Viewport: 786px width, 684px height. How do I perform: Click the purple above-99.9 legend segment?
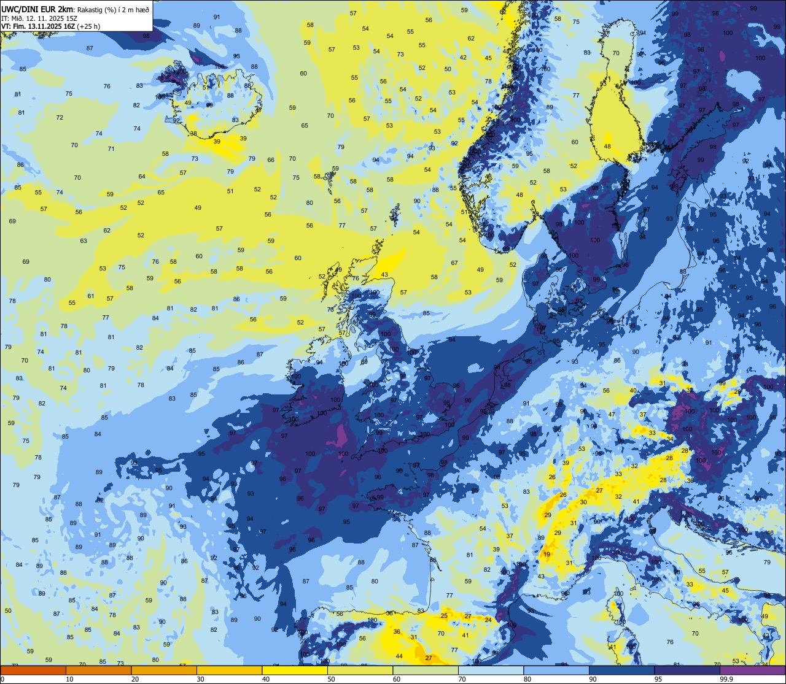752,671
